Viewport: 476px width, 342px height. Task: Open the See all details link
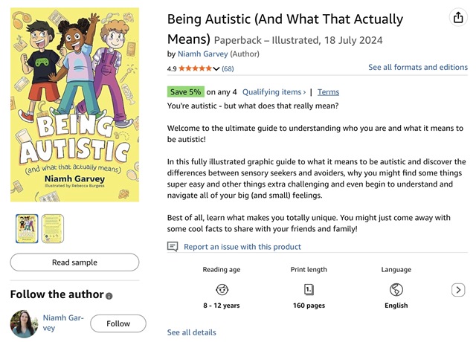click(x=192, y=332)
